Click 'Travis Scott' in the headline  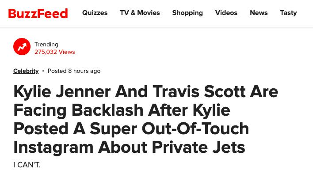pos(199,92)
